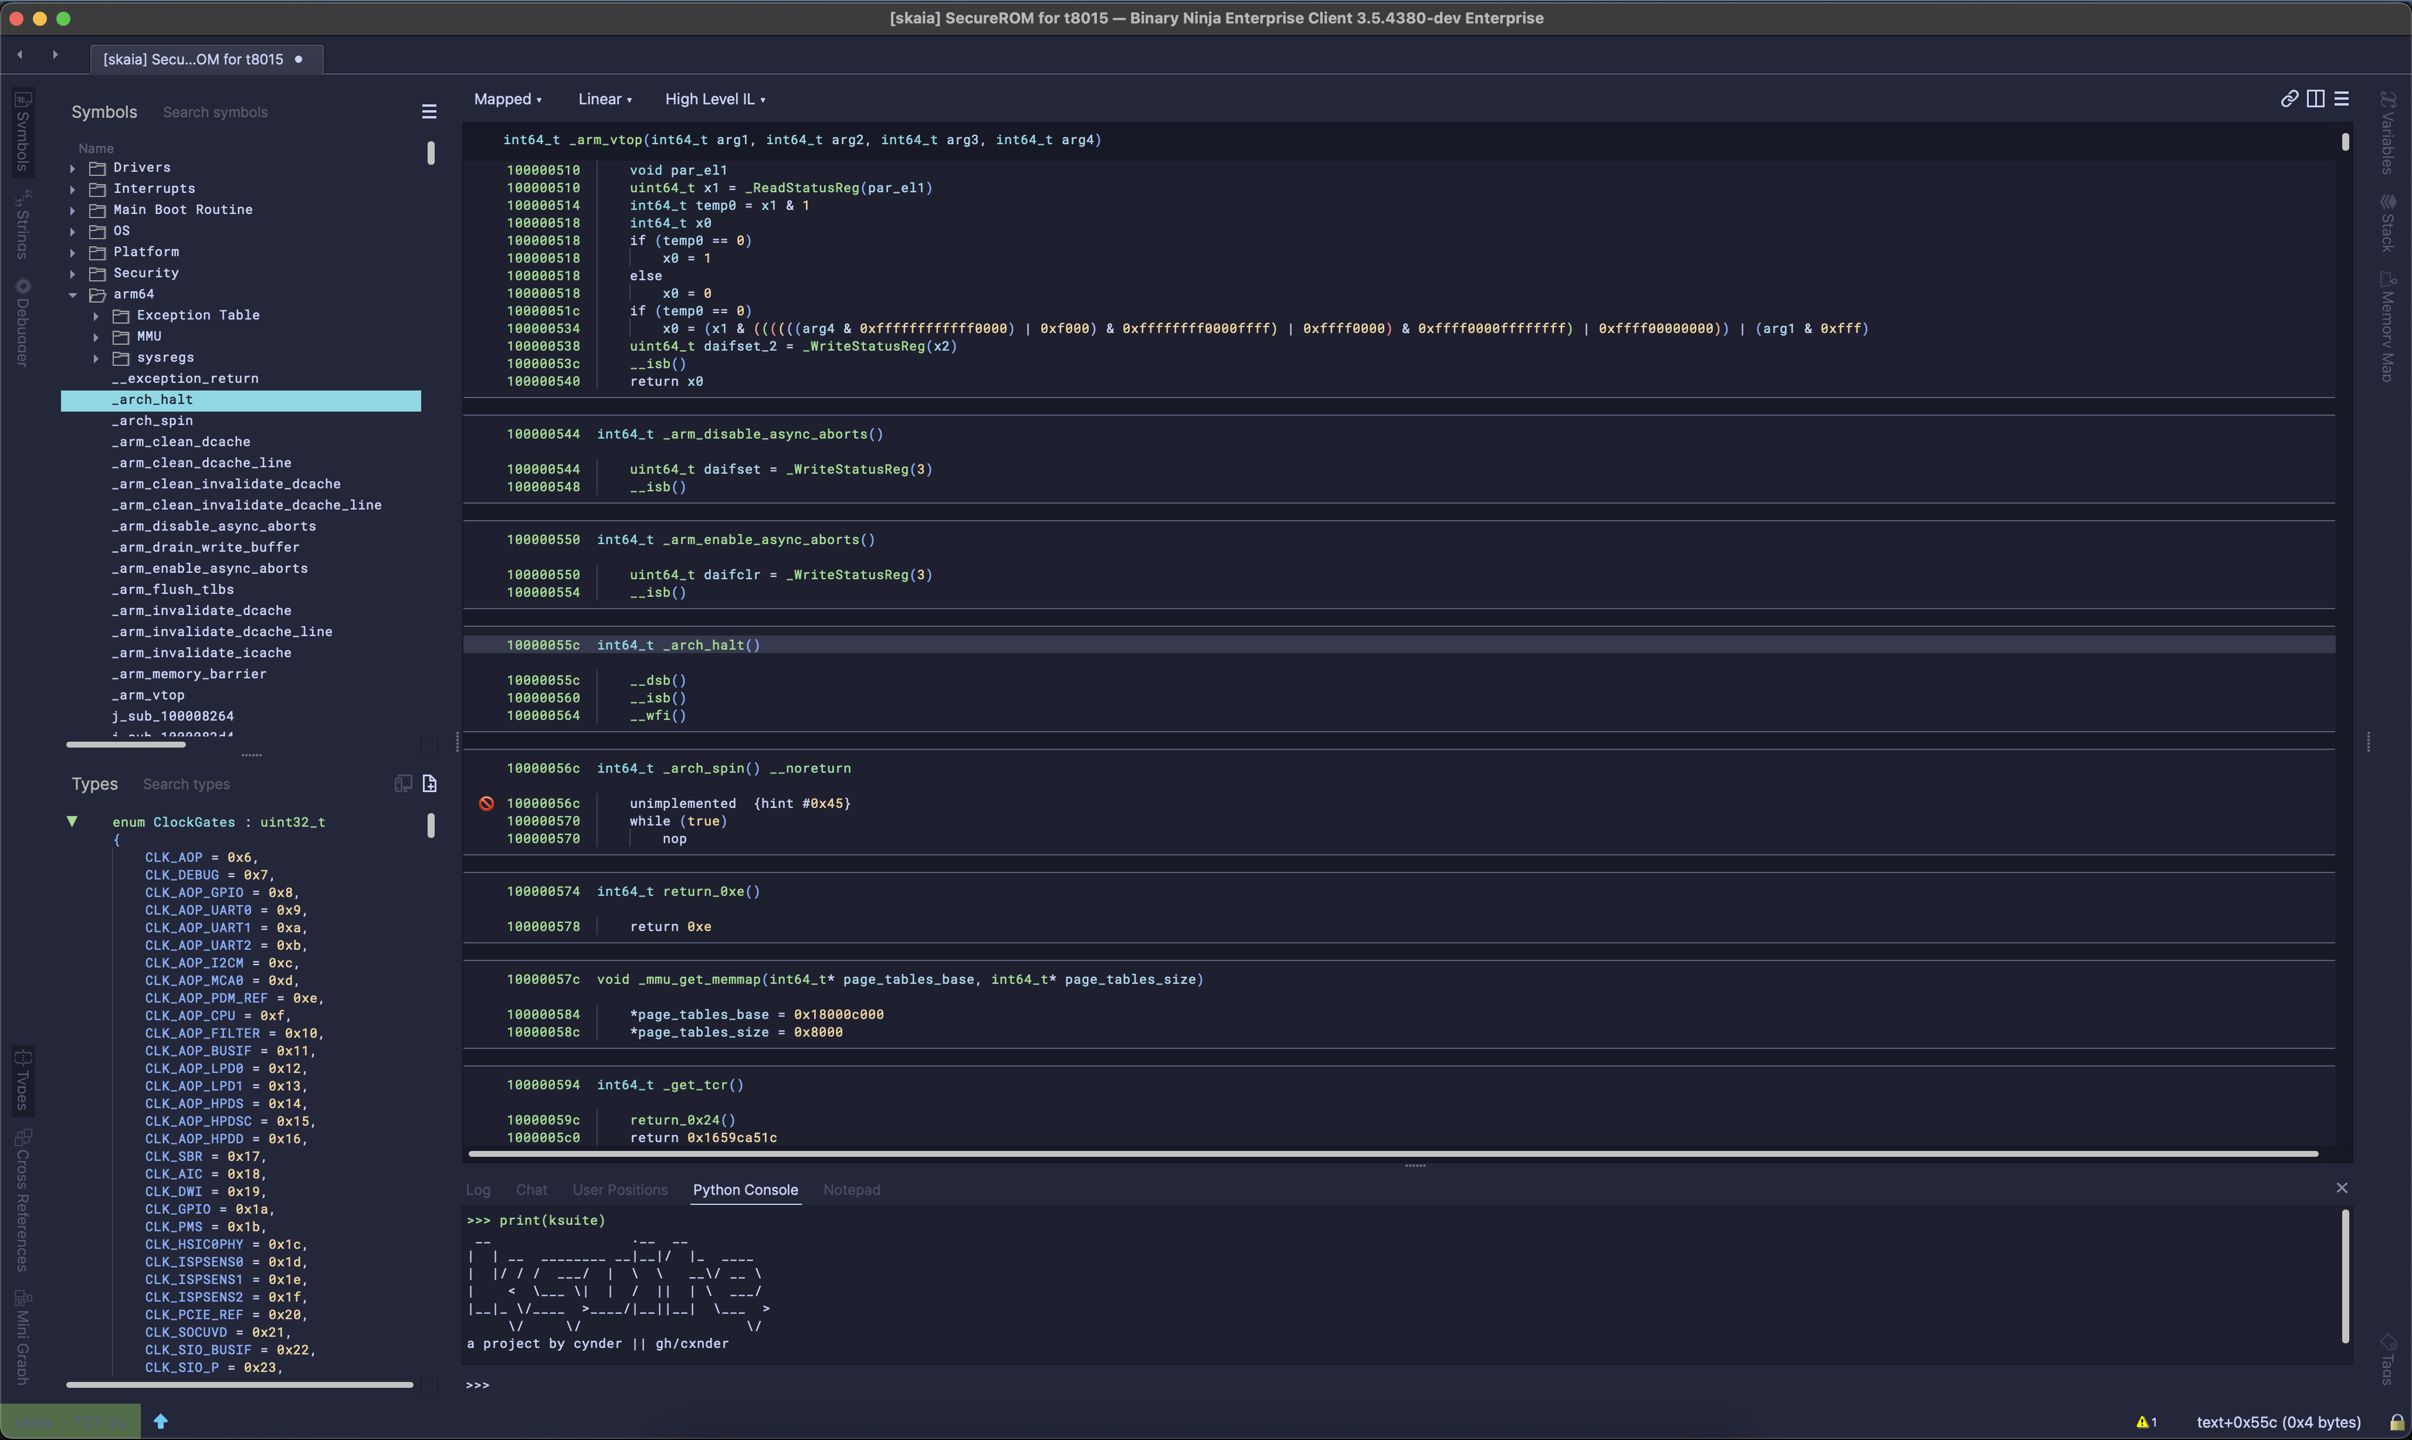Viewport: 2412px width, 1440px height.
Task: Click the create new type icon
Action: [430, 784]
